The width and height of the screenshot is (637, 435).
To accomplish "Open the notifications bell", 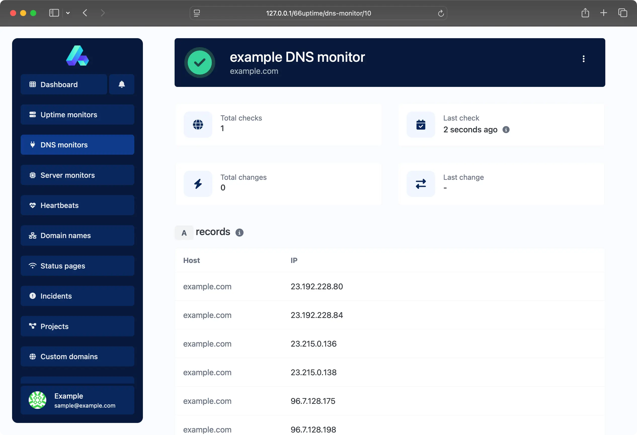I will (122, 84).
